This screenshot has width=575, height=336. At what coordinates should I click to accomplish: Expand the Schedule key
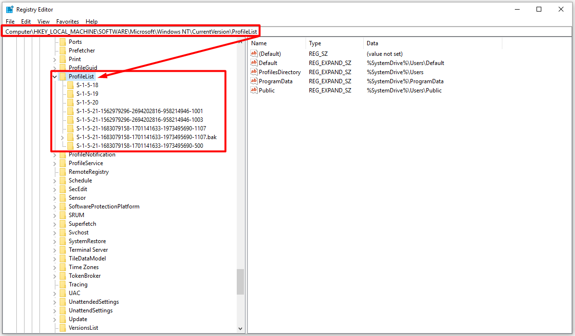tap(55, 181)
